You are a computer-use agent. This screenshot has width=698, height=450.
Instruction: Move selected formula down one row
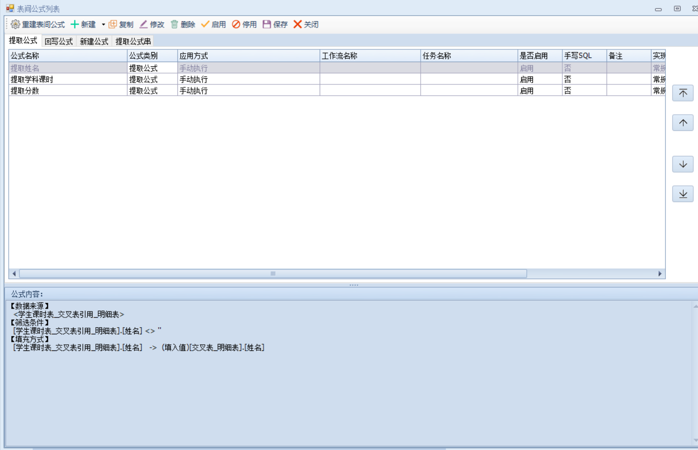pos(683,164)
